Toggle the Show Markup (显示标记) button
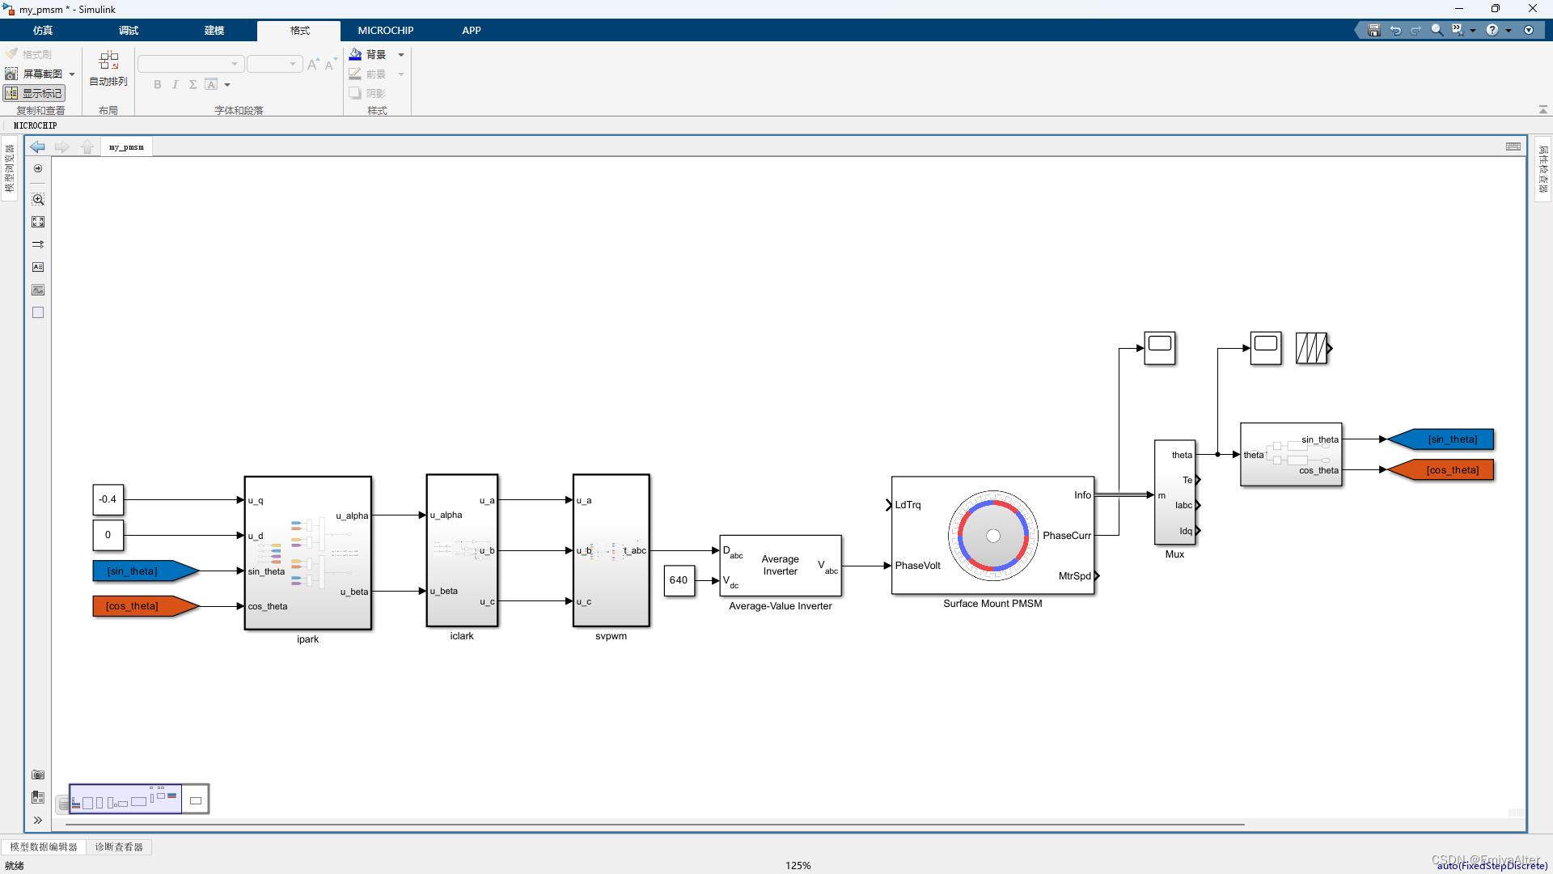Viewport: 1553px width, 874px height. 34,93
